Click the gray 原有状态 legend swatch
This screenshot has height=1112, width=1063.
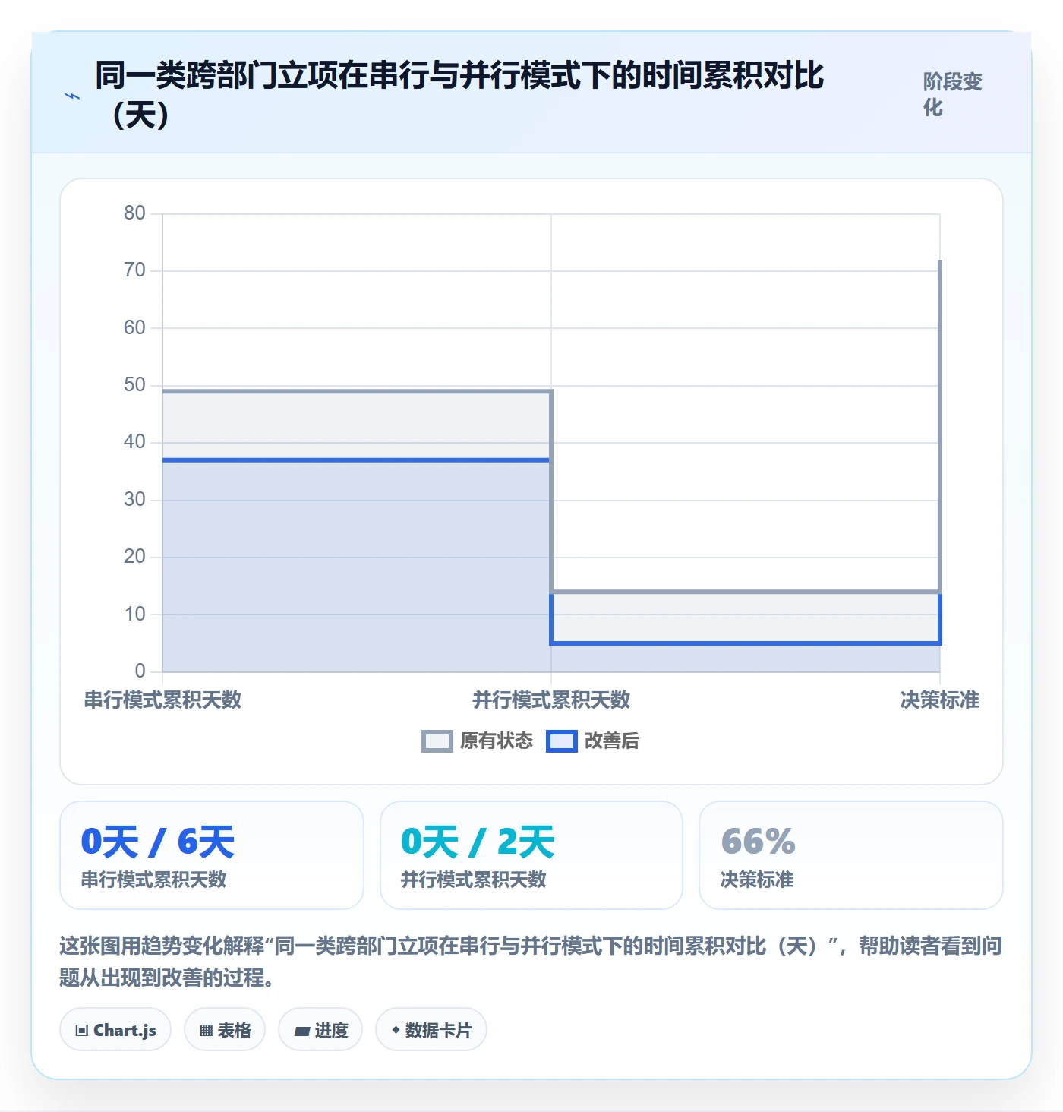pos(437,741)
